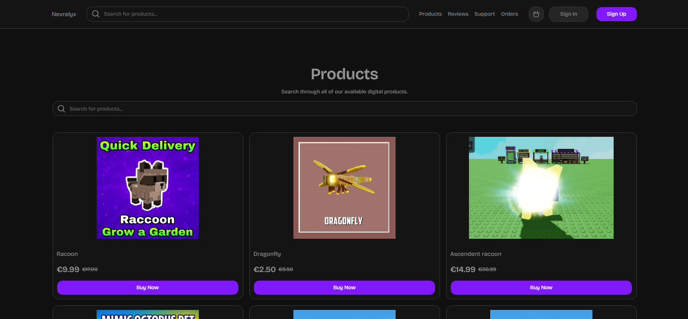
Task: Click the purple Sign Up button
Action: point(617,14)
